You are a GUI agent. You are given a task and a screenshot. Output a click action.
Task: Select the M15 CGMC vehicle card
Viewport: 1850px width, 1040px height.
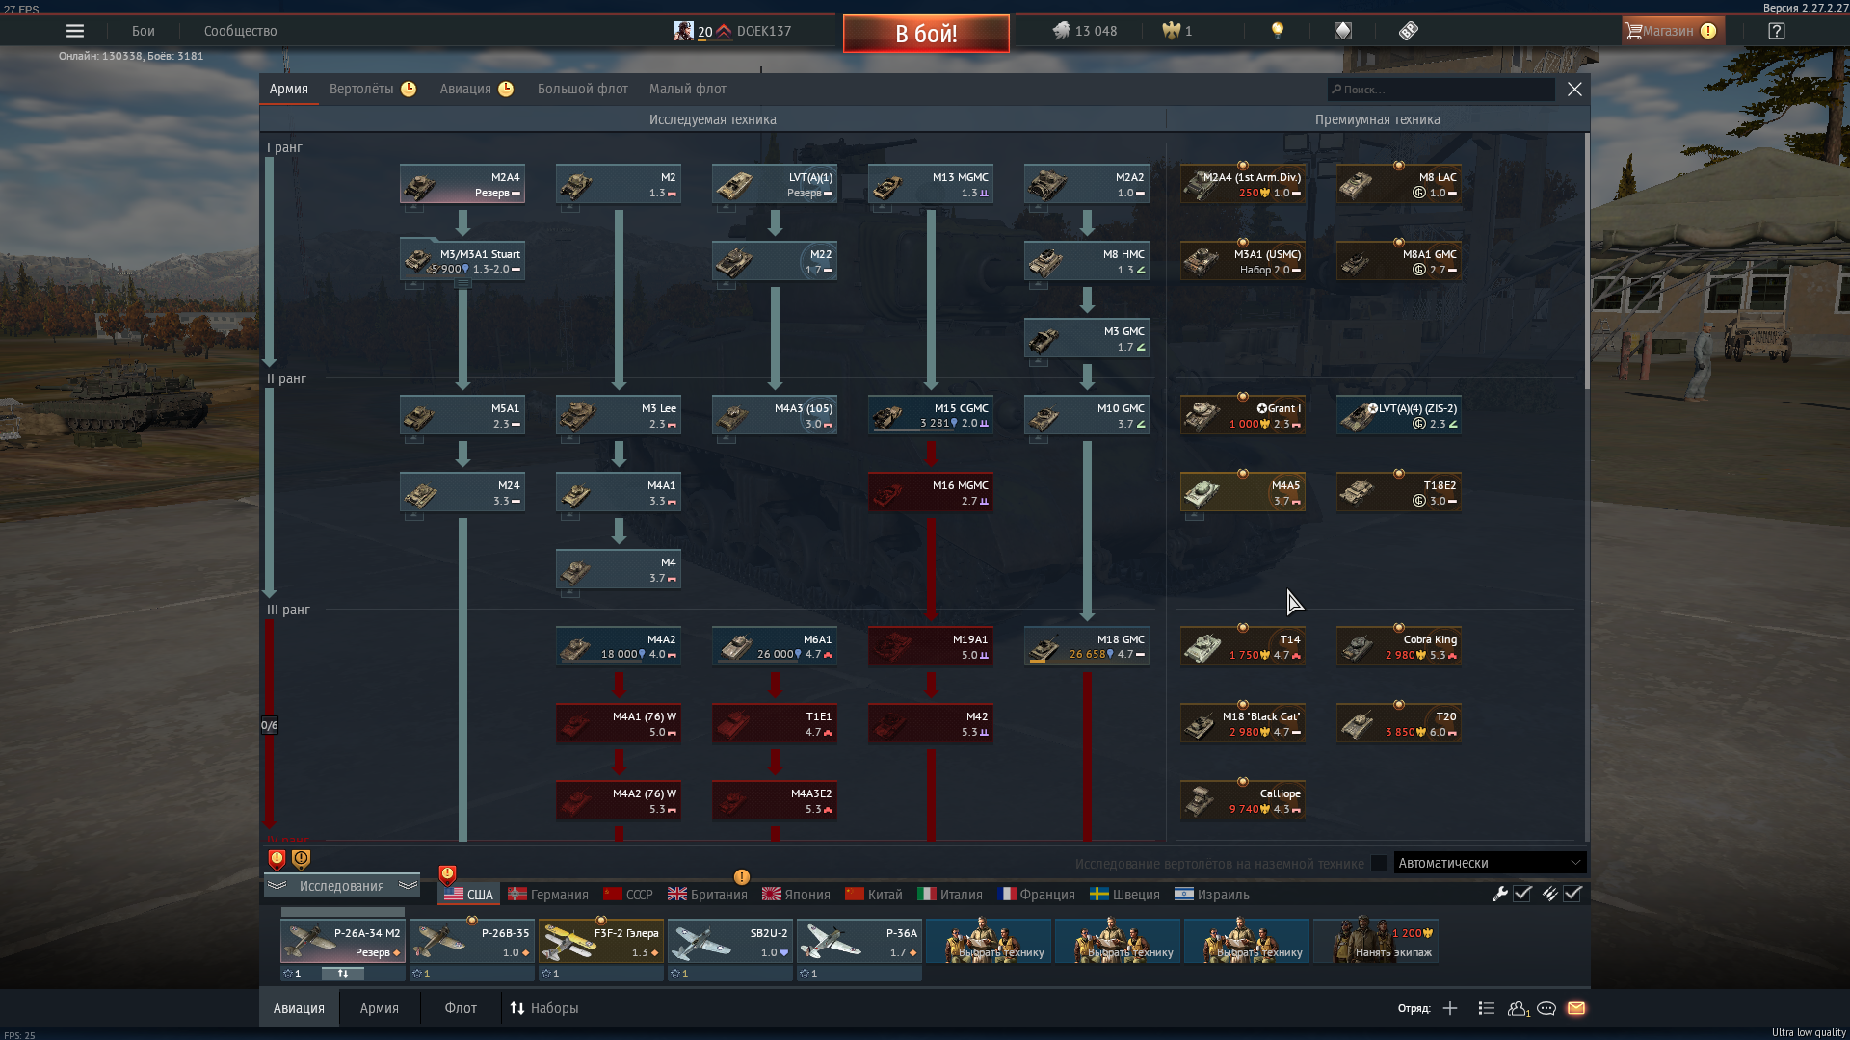931,415
